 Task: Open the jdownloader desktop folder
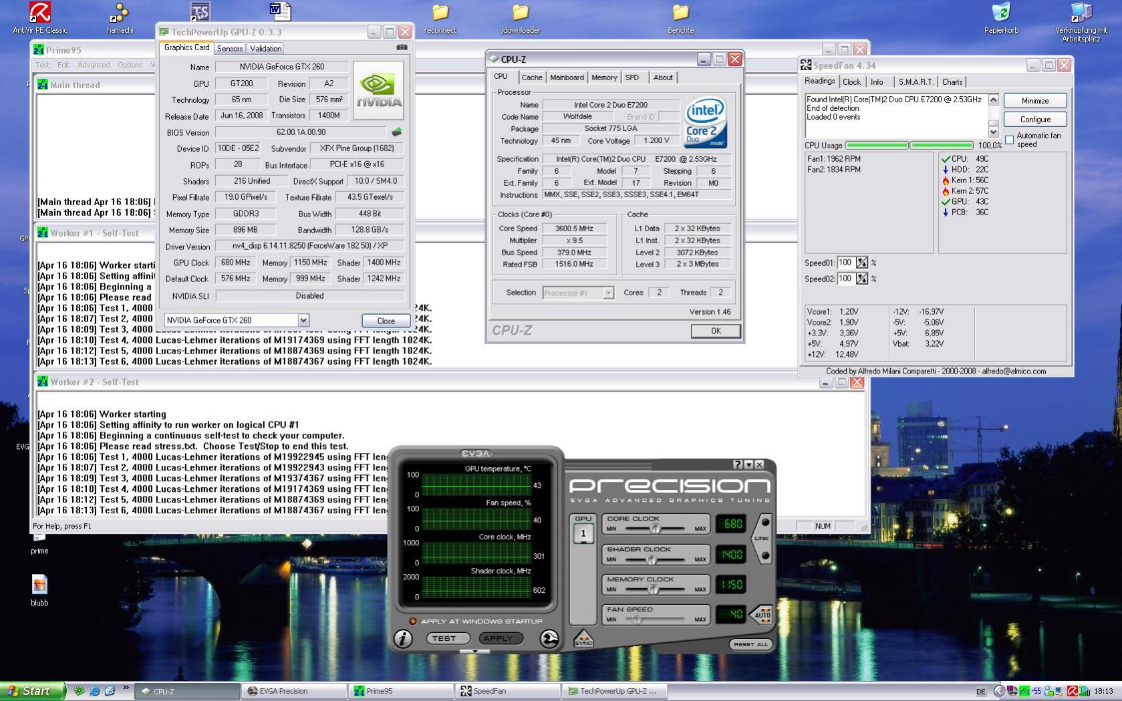point(521,17)
